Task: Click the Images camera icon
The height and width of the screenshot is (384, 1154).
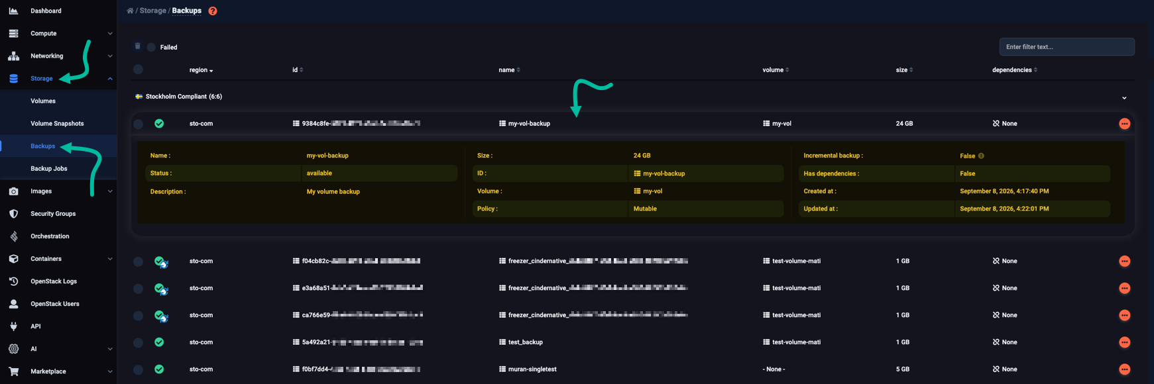Action: coord(13,191)
